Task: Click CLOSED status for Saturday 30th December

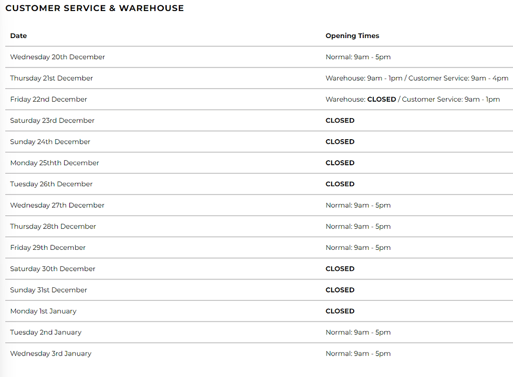Action: 340,269
